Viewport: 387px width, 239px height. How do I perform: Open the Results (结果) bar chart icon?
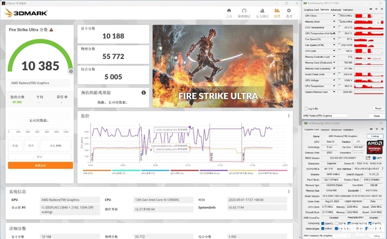pyautogui.click(x=277, y=11)
